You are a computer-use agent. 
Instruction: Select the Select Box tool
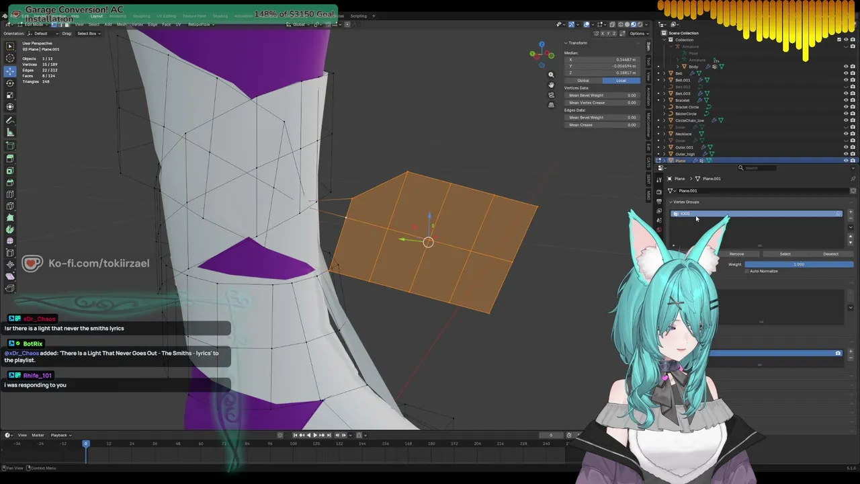[x=10, y=46]
